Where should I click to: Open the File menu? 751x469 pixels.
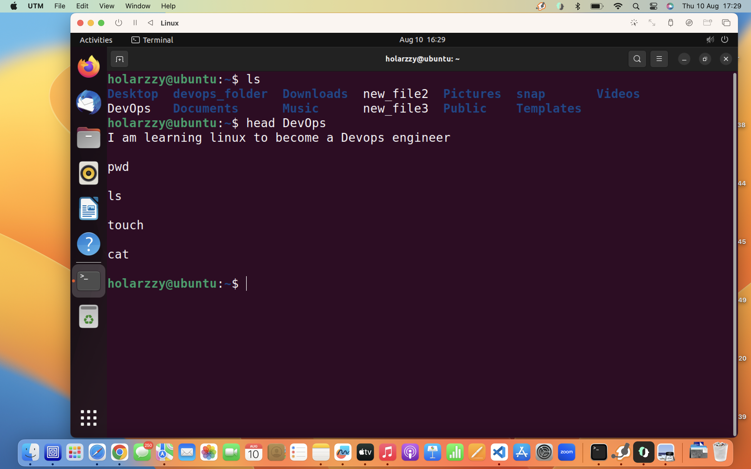(59, 6)
